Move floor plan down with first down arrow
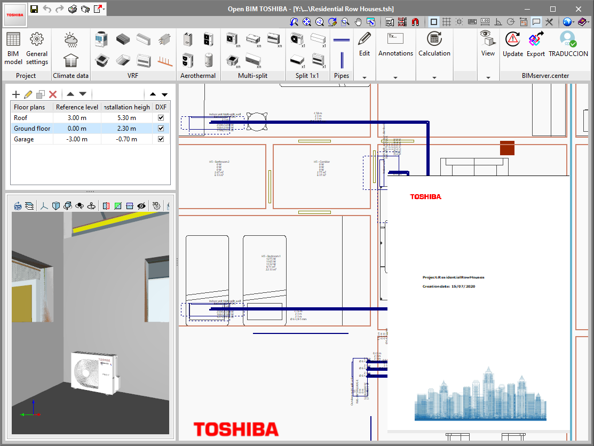 coord(83,94)
